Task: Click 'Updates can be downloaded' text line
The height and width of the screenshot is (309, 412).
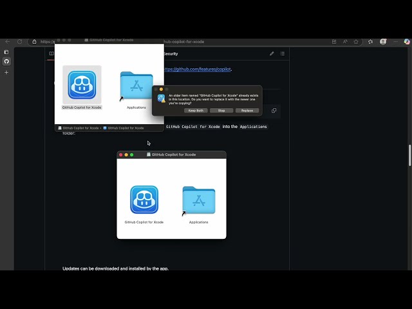Action: pos(115,268)
